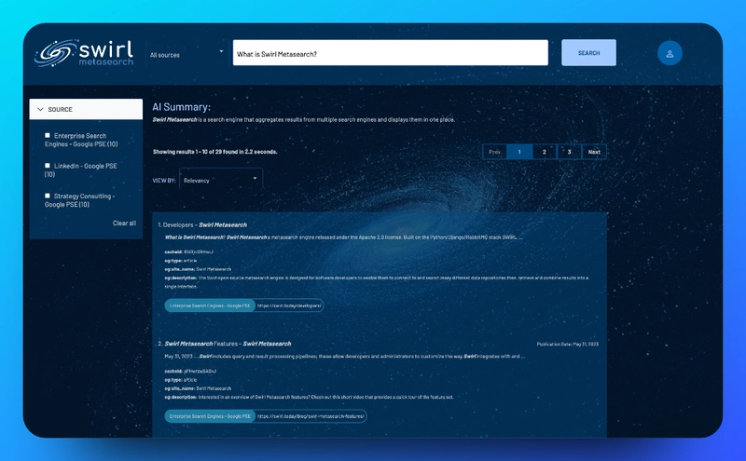The height and width of the screenshot is (461, 746).
Task: Click second result's Enterprise Search Engines tag
Action: click(210, 416)
